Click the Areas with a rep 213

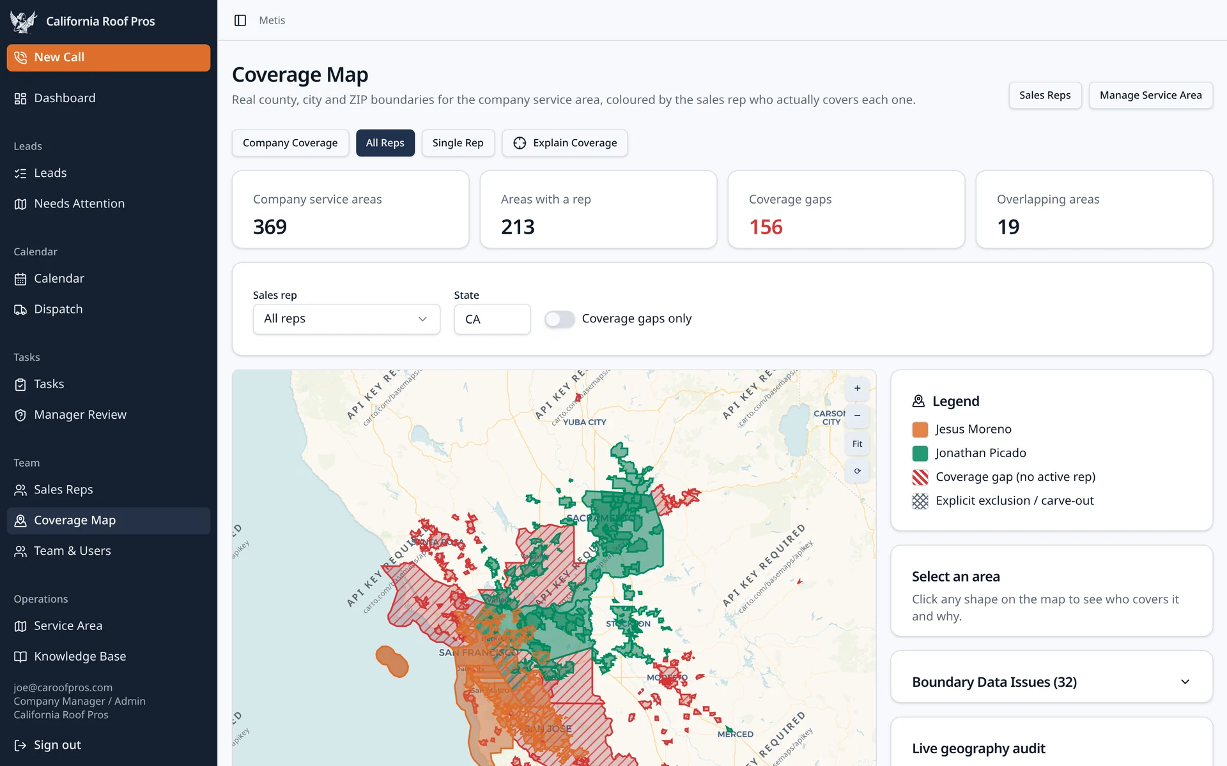pyautogui.click(x=518, y=227)
